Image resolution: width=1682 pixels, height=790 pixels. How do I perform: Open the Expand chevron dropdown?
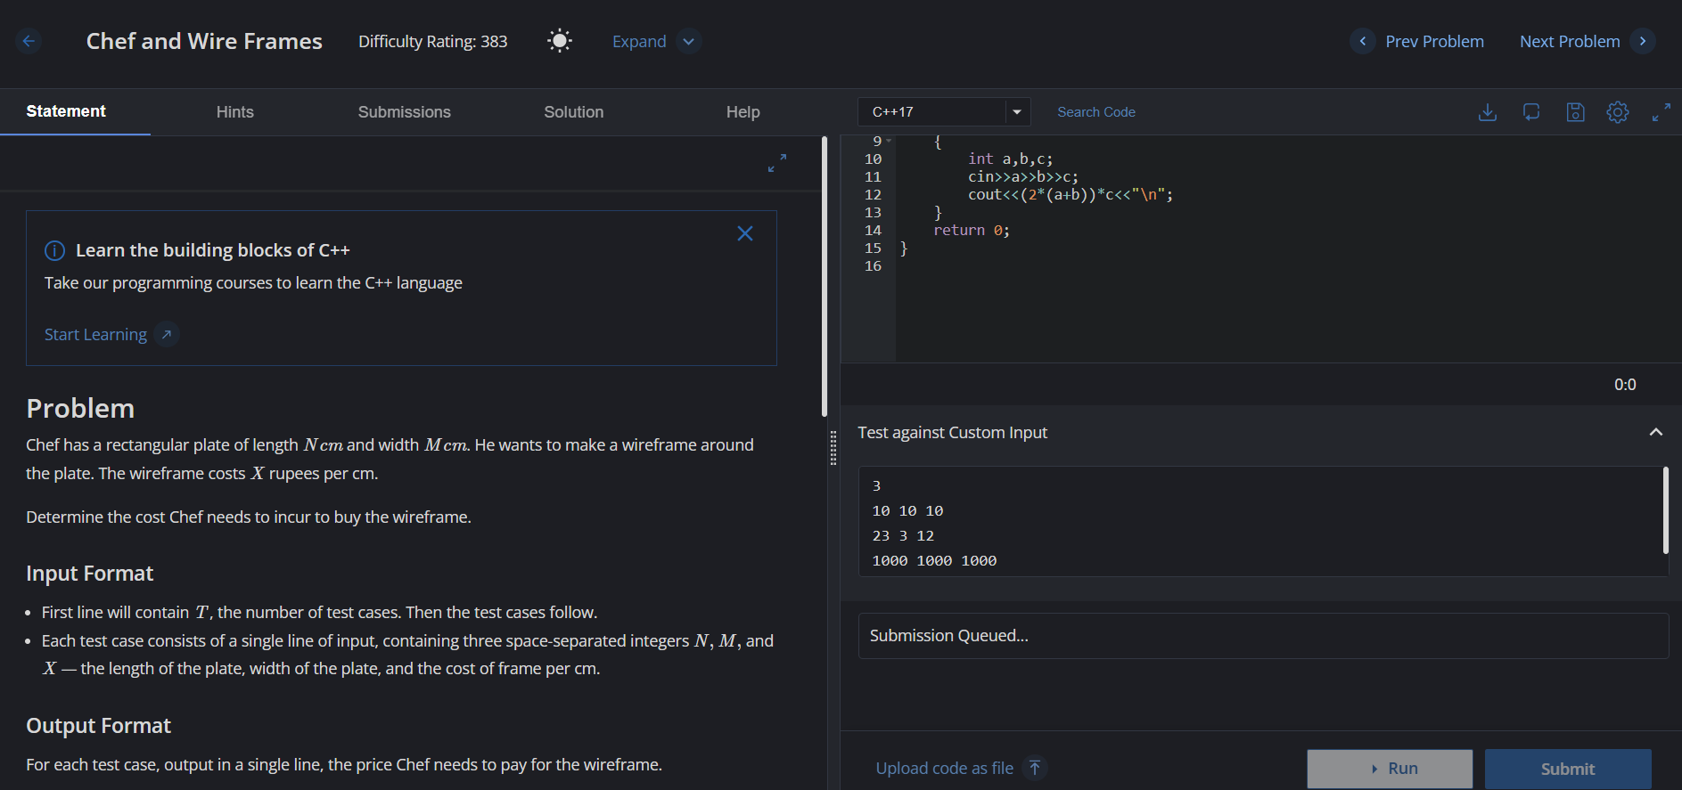point(689,41)
